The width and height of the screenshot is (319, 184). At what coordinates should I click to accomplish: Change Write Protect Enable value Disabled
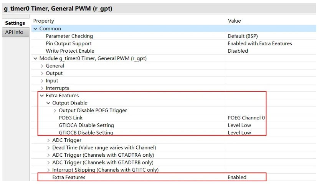238,51
